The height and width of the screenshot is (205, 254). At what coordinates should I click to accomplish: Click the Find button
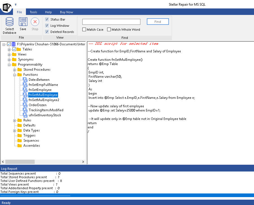(x=158, y=21)
